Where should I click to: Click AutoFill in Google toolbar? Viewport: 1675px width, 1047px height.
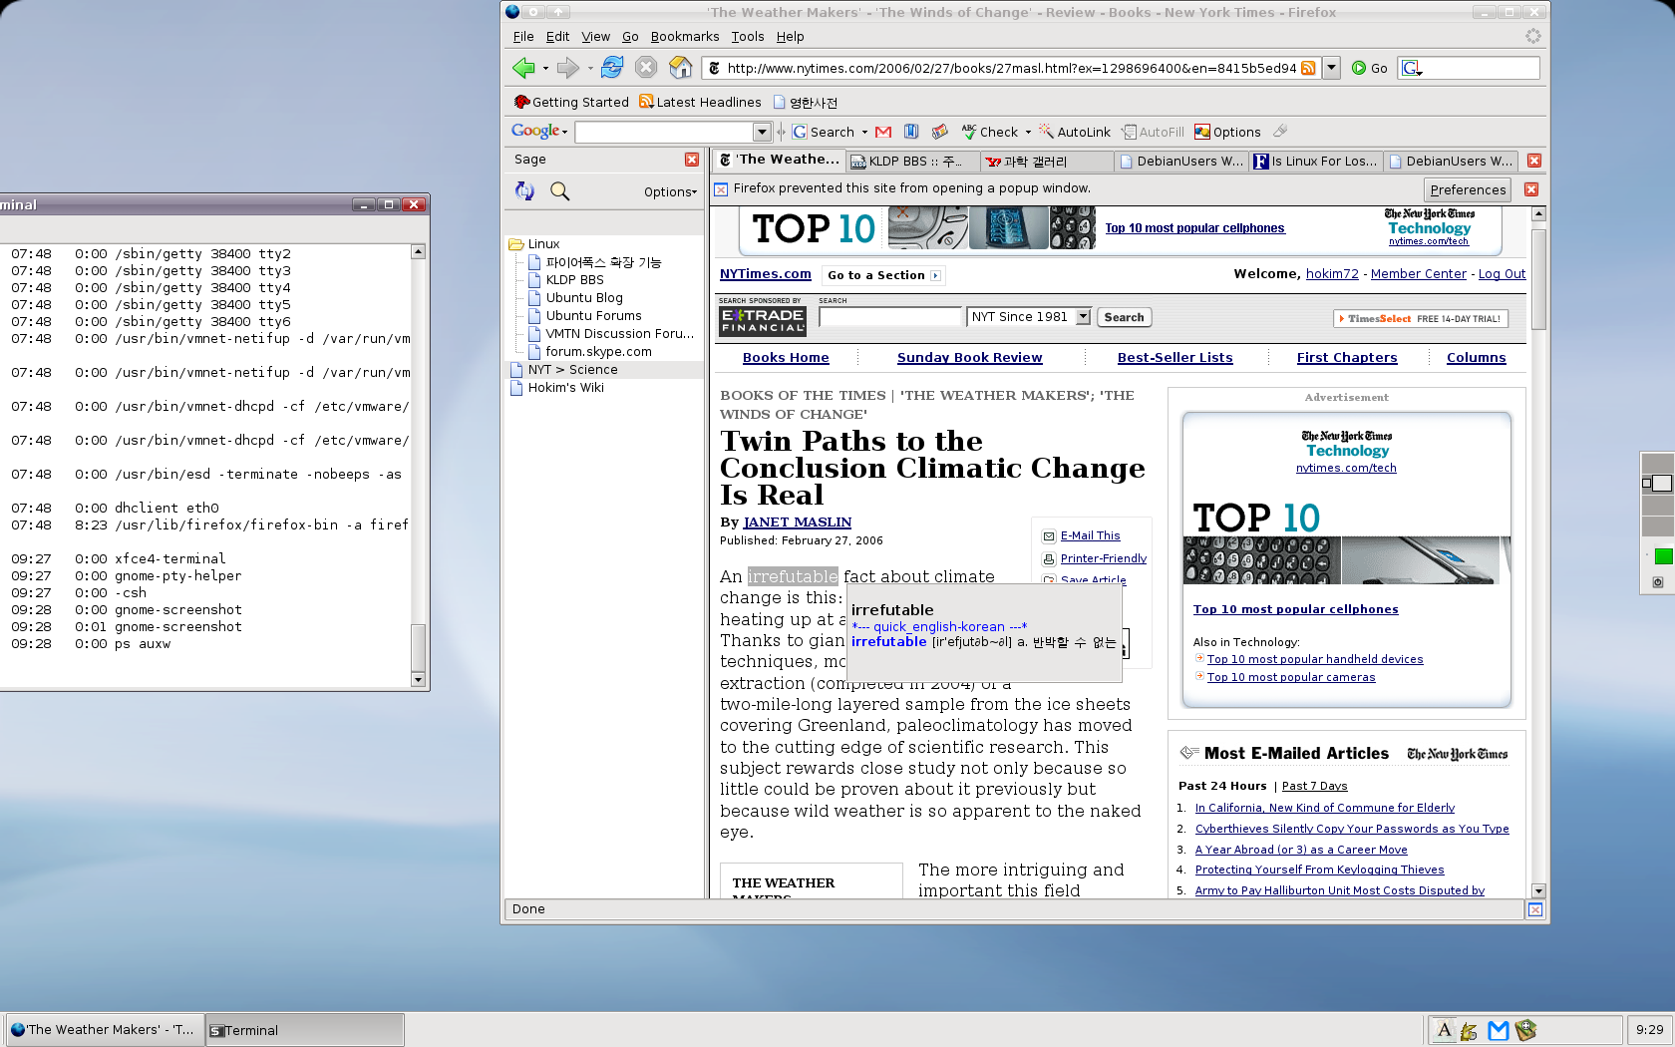[1153, 132]
